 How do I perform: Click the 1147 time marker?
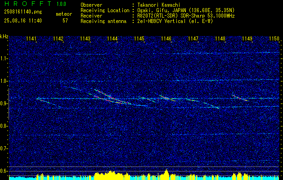[x=193, y=39]
